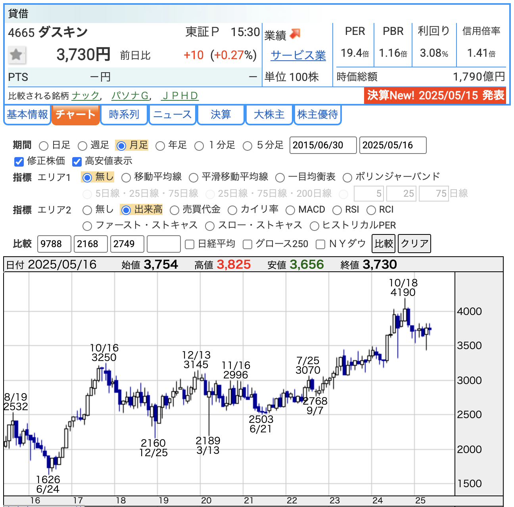Open the 決算 tab
Viewport: 514px width, 507px height.
(x=221, y=115)
